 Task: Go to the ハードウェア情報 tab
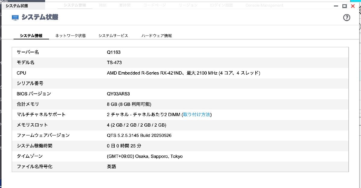click(x=157, y=35)
